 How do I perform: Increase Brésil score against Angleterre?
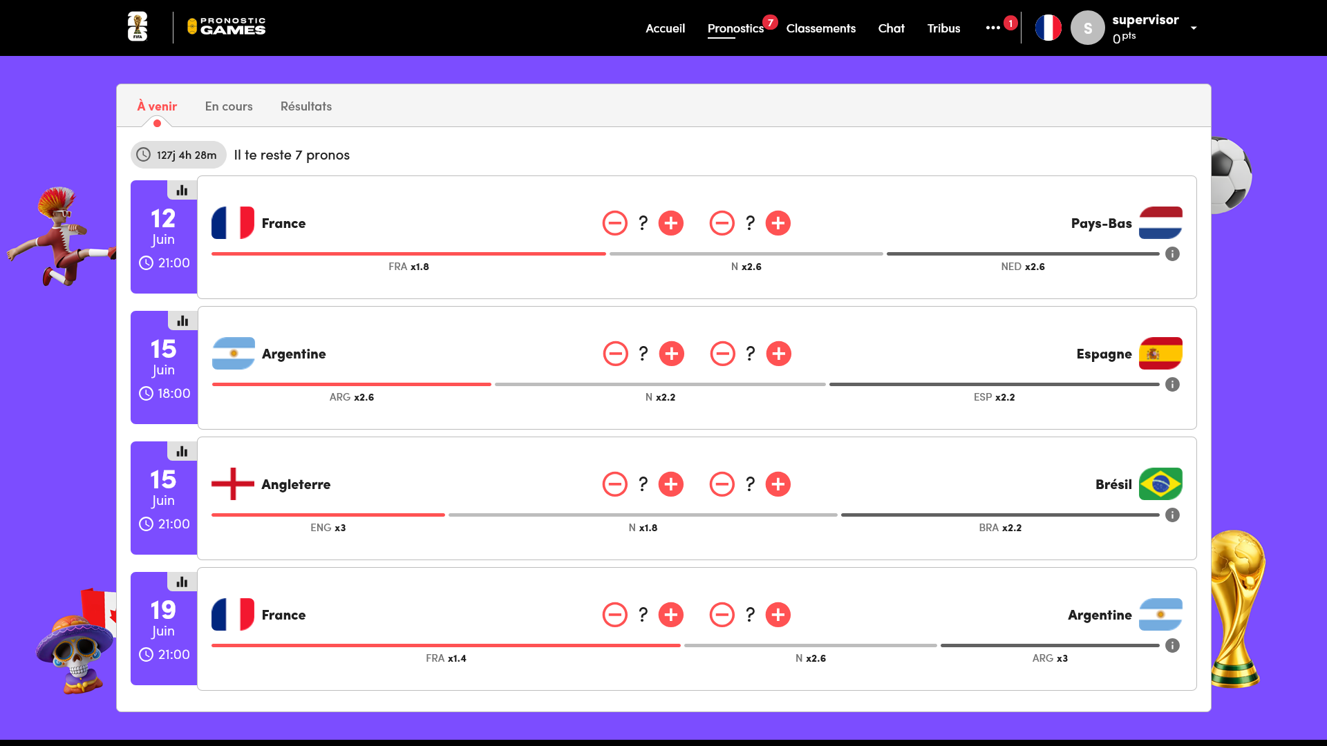(778, 484)
